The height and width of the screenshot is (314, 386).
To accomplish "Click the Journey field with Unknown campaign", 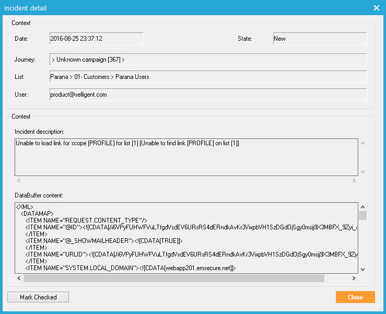I will 208,60.
